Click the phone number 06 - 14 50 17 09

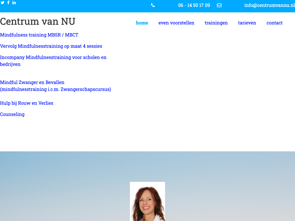(194, 5)
